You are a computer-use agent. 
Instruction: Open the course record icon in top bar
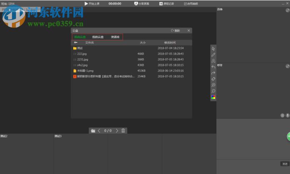click(x=161, y=3)
